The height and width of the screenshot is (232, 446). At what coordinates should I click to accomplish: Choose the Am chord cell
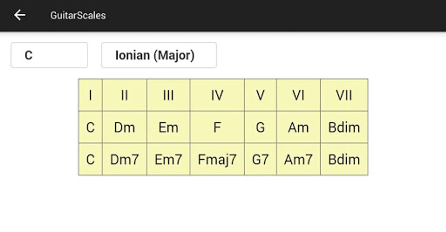click(x=298, y=127)
